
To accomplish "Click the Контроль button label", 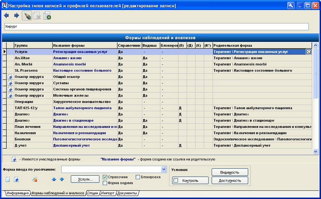I will tap(190, 181).
